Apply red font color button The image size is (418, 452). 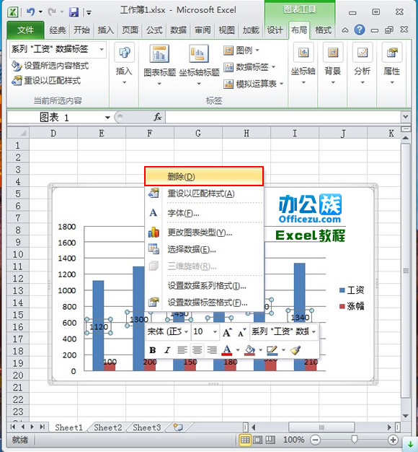[x=227, y=350]
